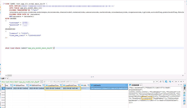Click the "timeout" = "10800" line
Viewport: 187px width, 108px height.
click(x=19, y=33)
